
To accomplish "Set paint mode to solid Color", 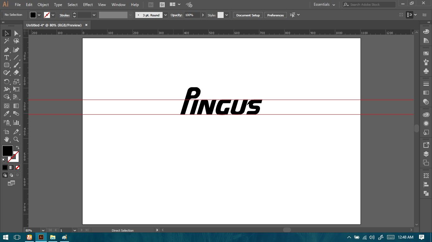I will coord(5,168).
